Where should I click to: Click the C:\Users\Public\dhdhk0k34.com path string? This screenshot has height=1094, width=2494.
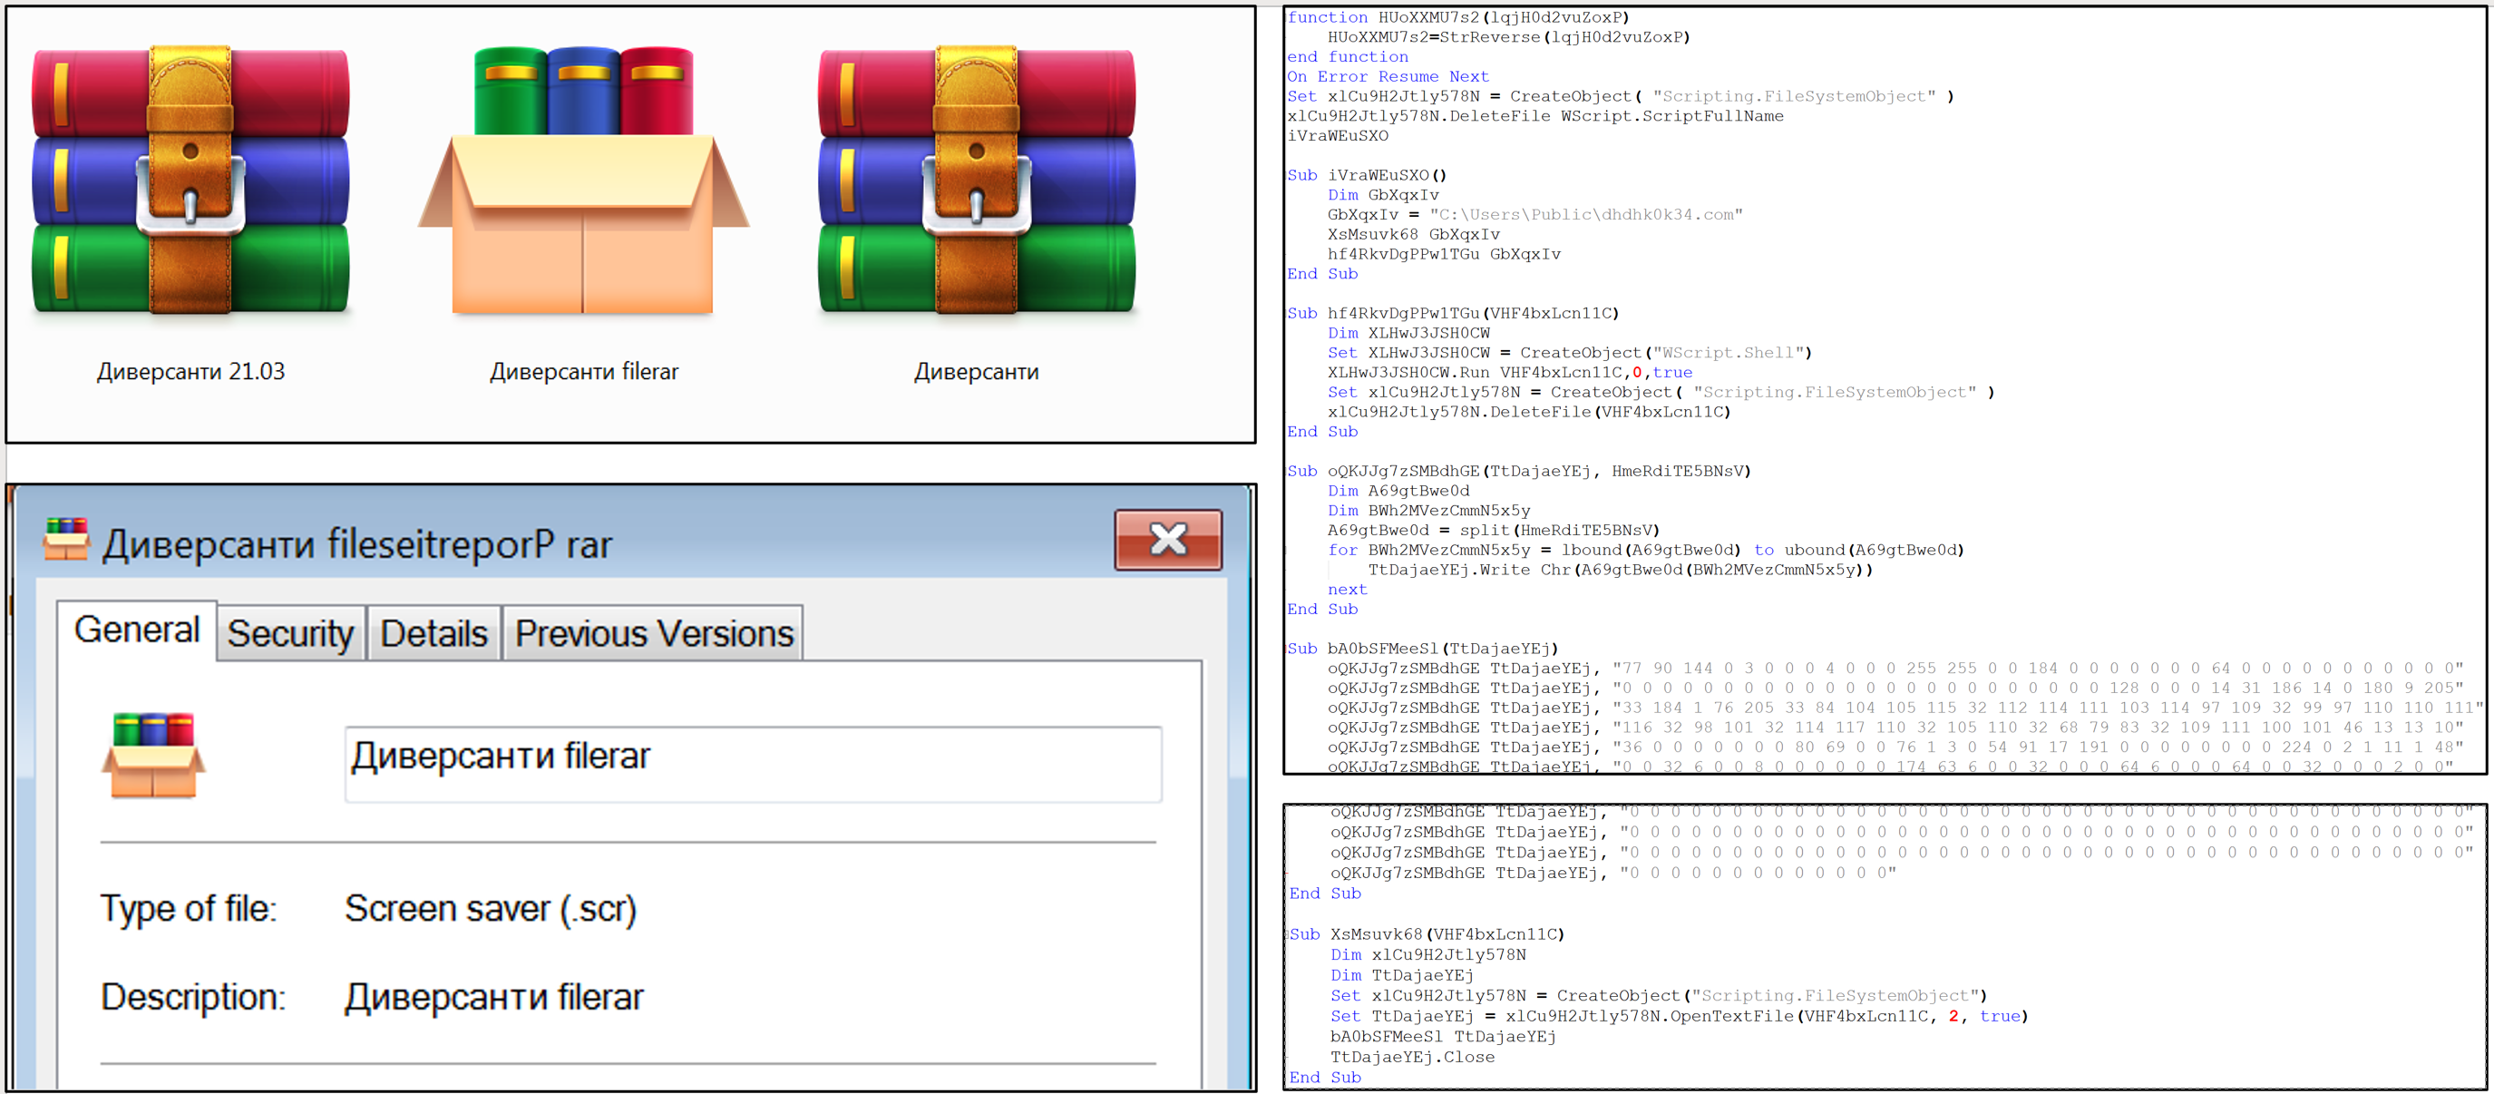[x=1585, y=215]
